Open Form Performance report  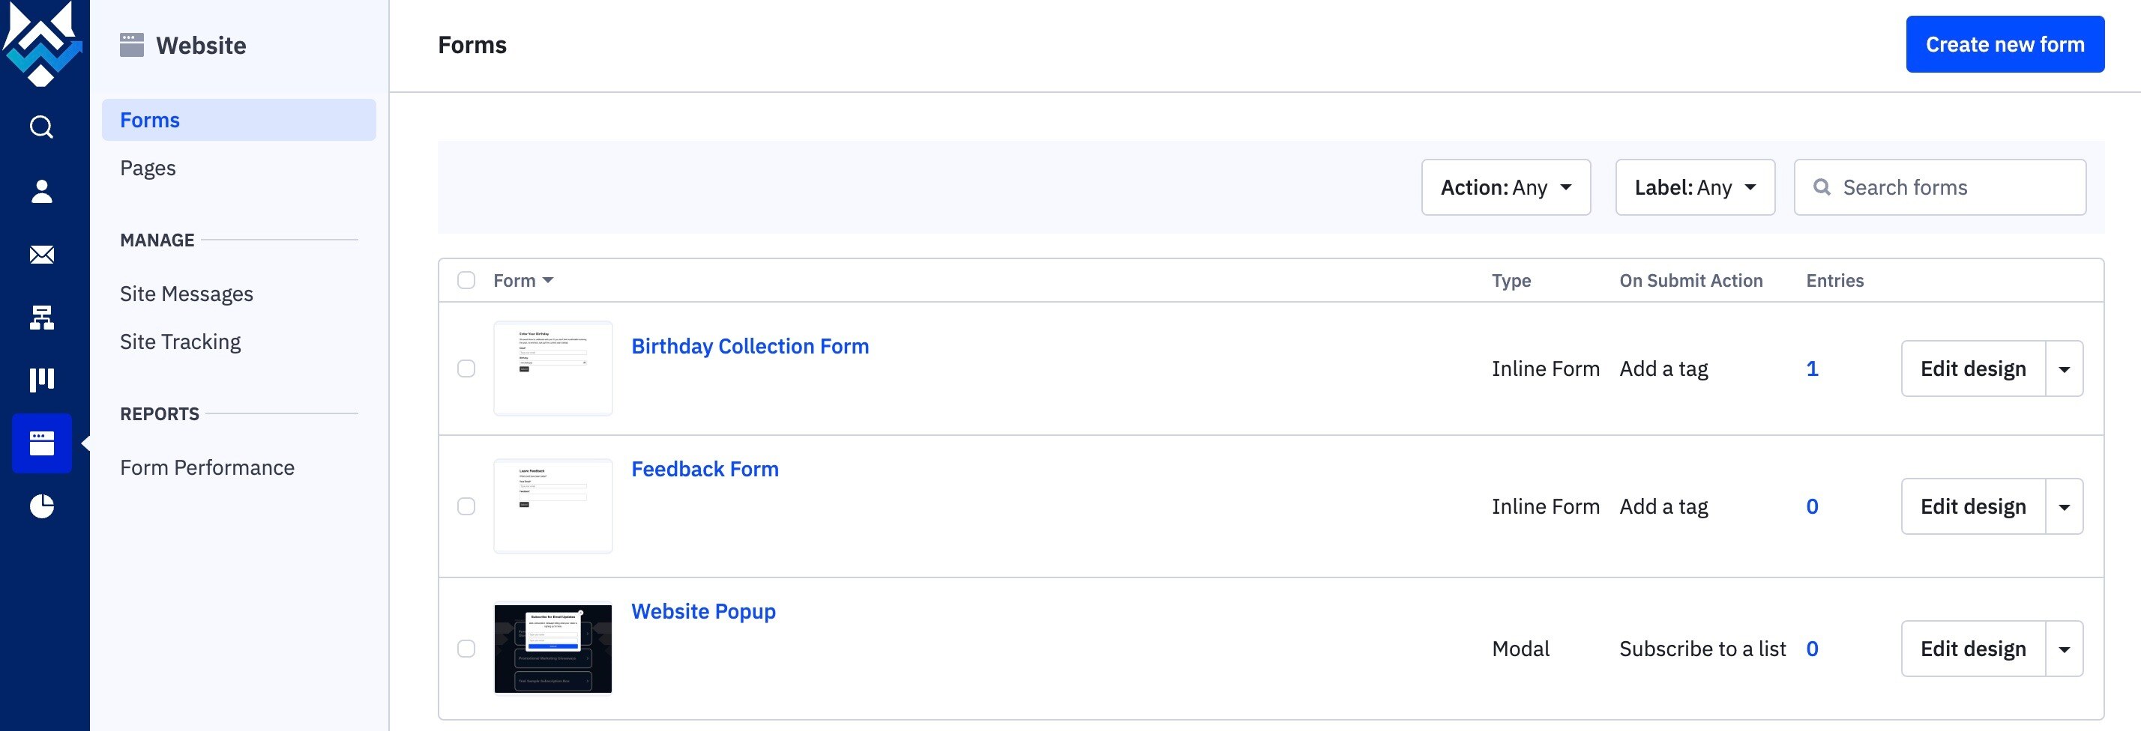point(207,467)
